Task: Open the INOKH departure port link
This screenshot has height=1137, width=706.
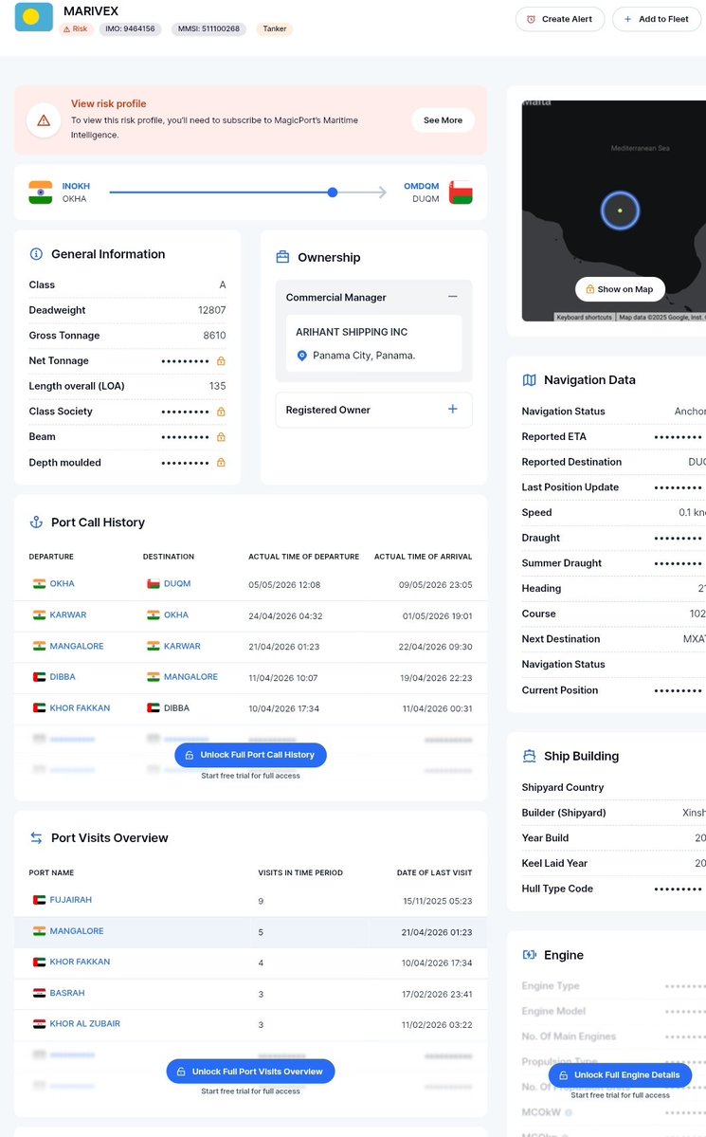Action: (76, 187)
